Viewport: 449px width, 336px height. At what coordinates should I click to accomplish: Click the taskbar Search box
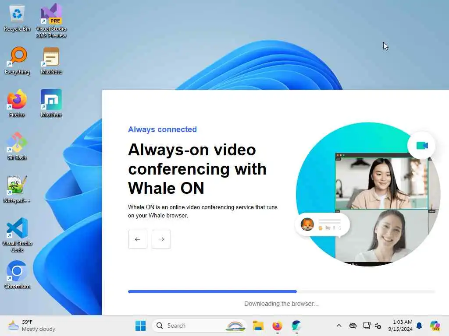click(200, 325)
